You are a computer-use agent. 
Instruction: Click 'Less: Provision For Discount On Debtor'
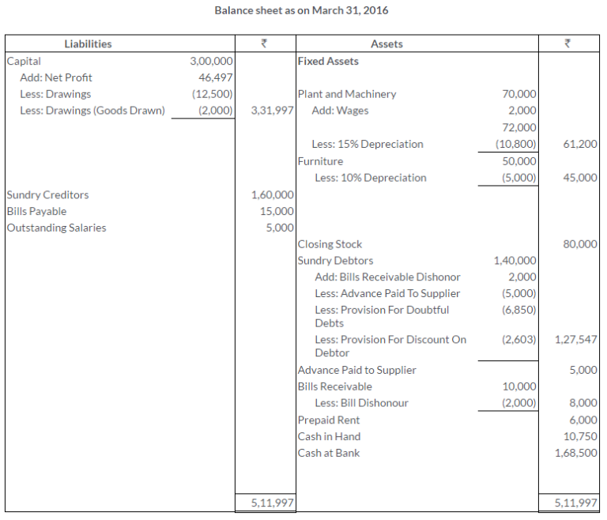[390, 346]
